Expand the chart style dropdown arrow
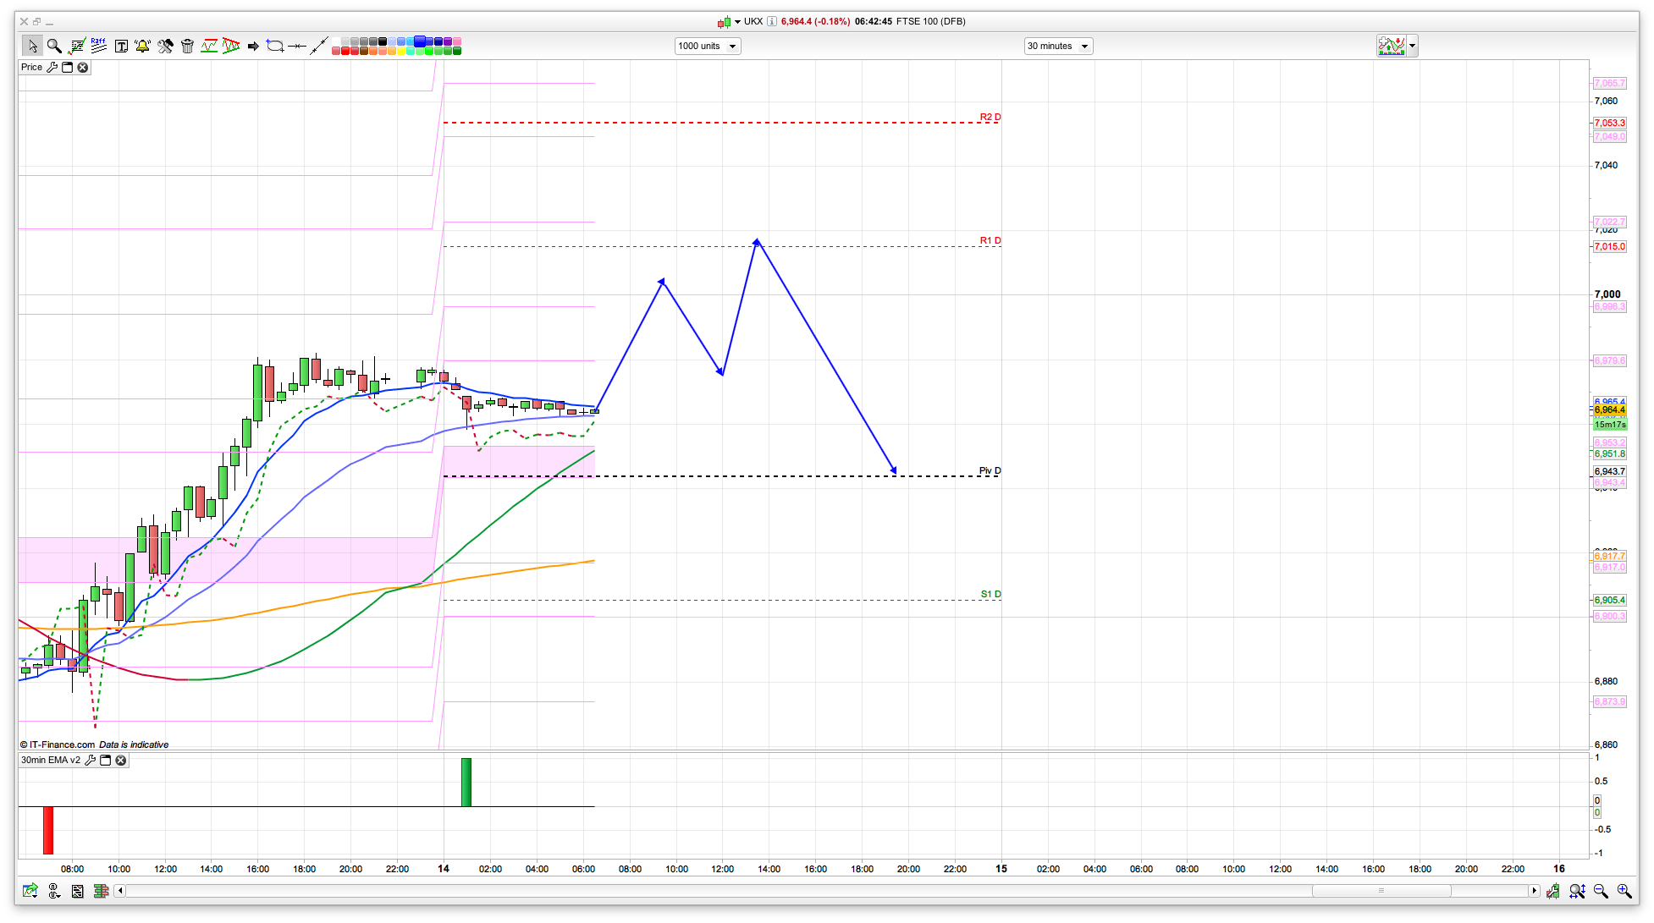1654x923 pixels. [x=1412, y=46]
